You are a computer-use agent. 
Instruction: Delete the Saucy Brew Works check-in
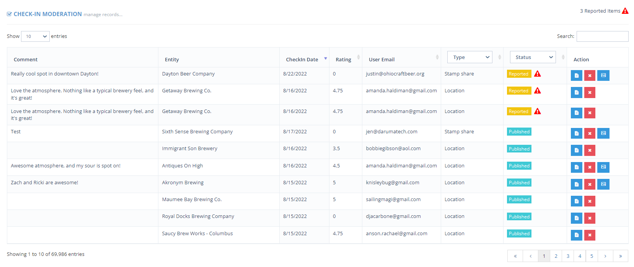pyautogui.click(x=590, y=235)
